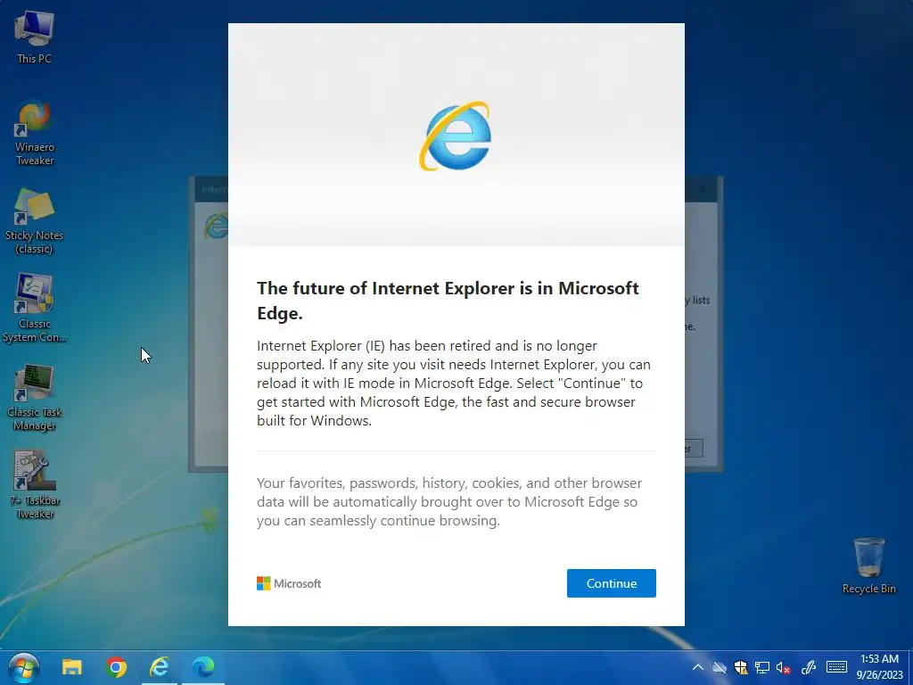Screen dimensions: 913x685
Task: Select the Recycle Bin desktop icon
Action: 868,565
